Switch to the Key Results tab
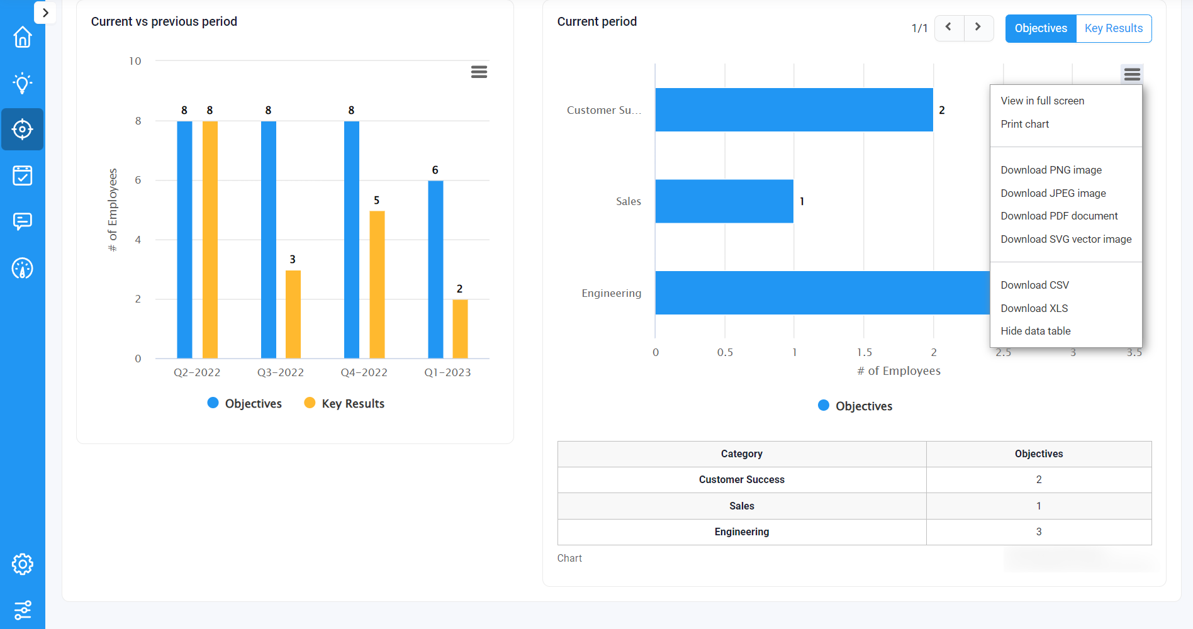 point(1113,28)
